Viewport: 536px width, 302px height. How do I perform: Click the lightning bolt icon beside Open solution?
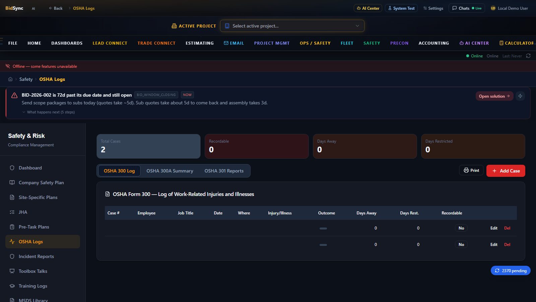(x=520, y=96)
